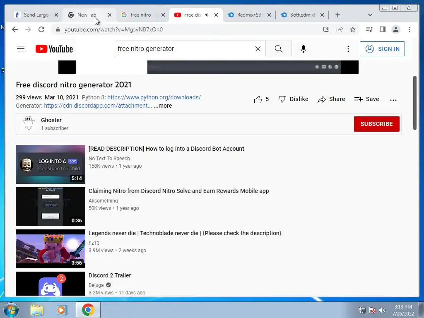Viewport: 424px width, 318px height.
Task: Open the Ghoster channel name
Action: (x=51, y=120)
